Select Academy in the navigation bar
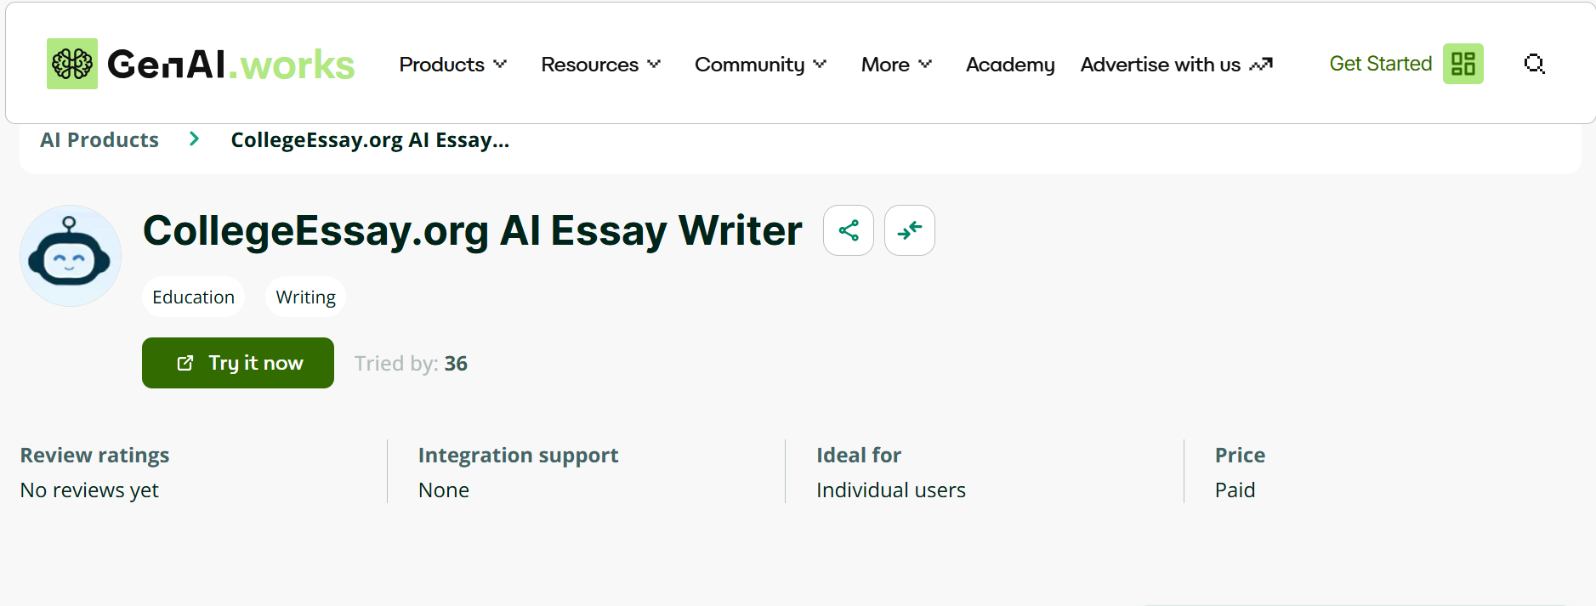Viewport: 1596px width, 606px height. (1010, 64)
